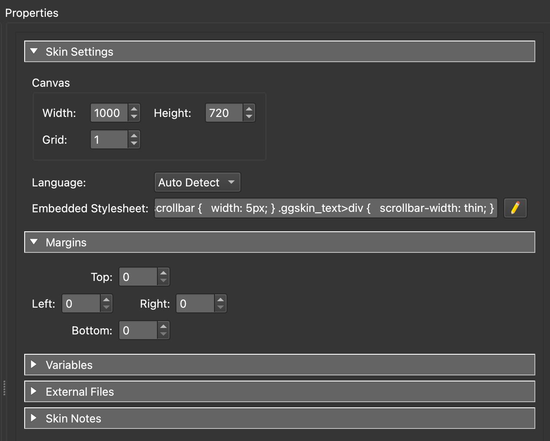Click the pencil icon to edit the stylesheet
This screenshot has width=550, height=441.
pyautogui.click(x=515, y=208)
